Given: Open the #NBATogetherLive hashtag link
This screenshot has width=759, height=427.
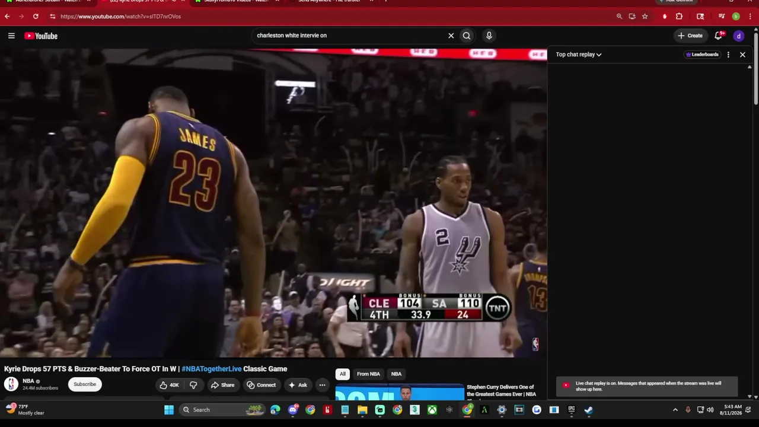Looking at the screenshot, I should coord(212,369).
